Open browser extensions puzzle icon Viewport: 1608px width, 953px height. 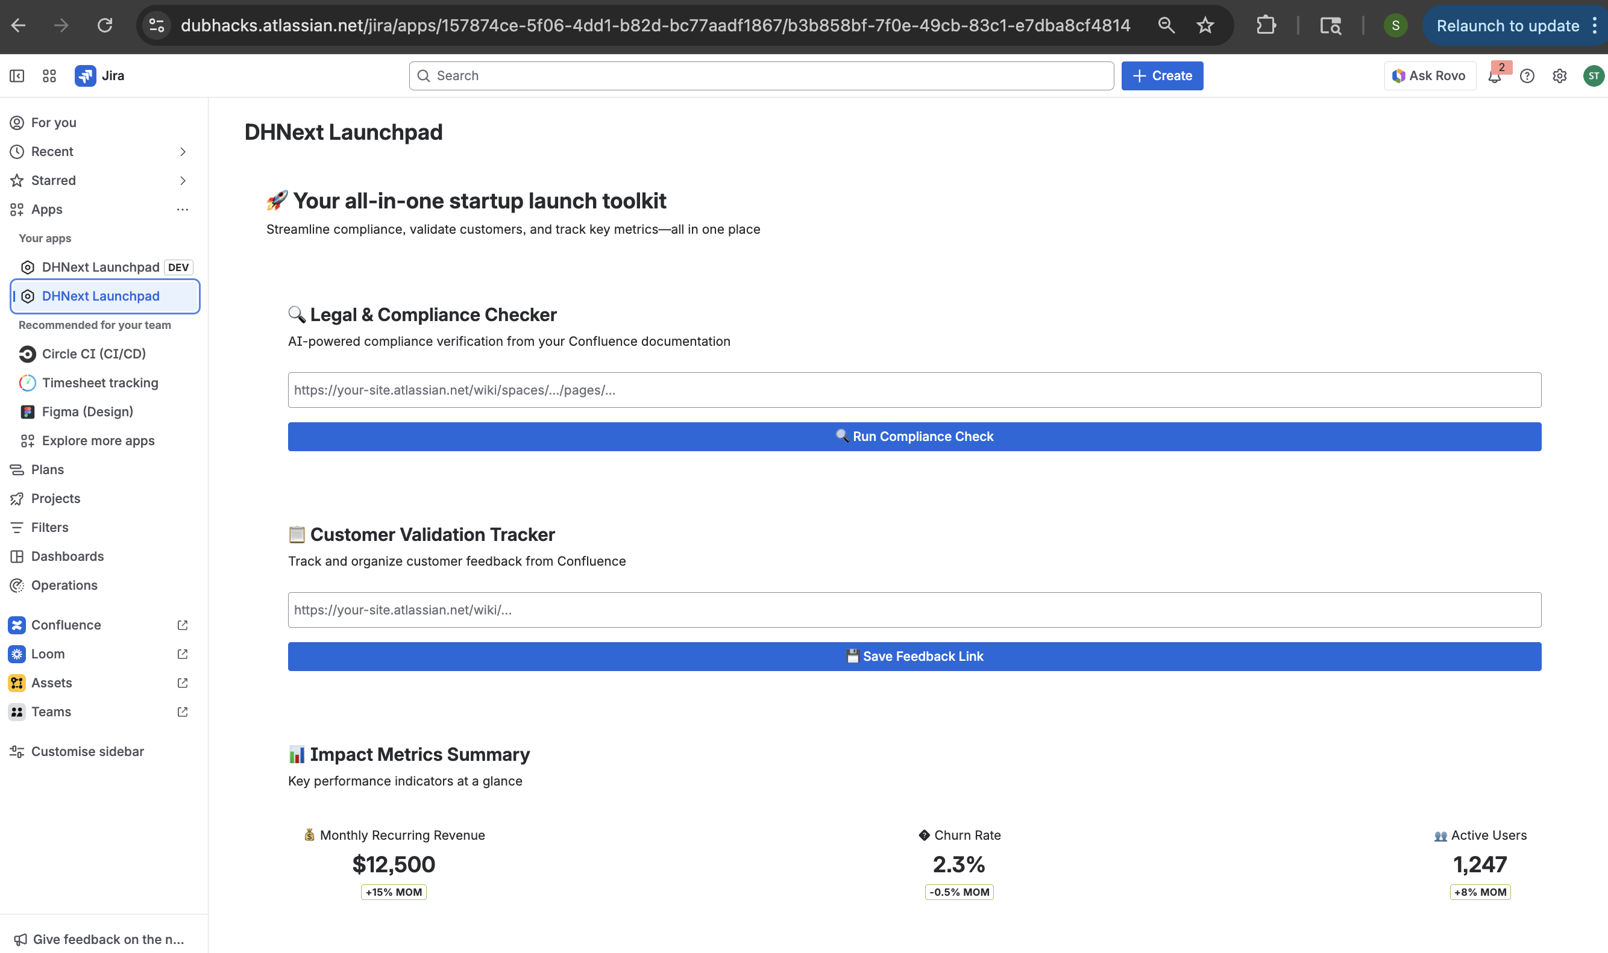click(1266, 26)
